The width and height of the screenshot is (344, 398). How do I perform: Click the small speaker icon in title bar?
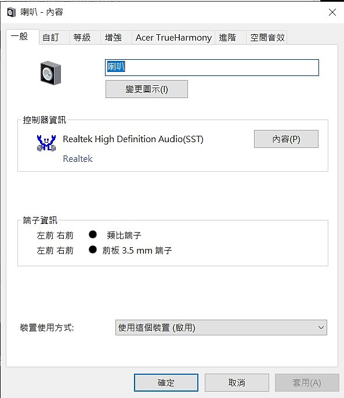coord(12,12)
